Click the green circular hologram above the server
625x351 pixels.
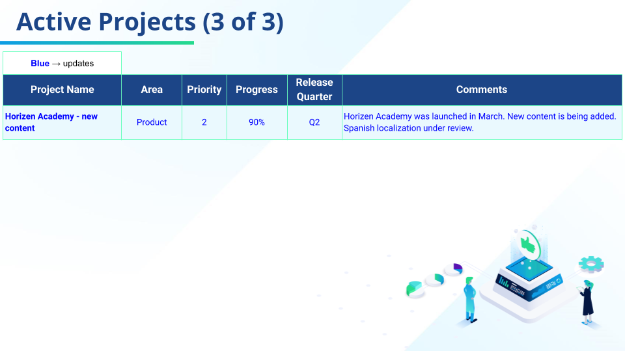[527, 244]
